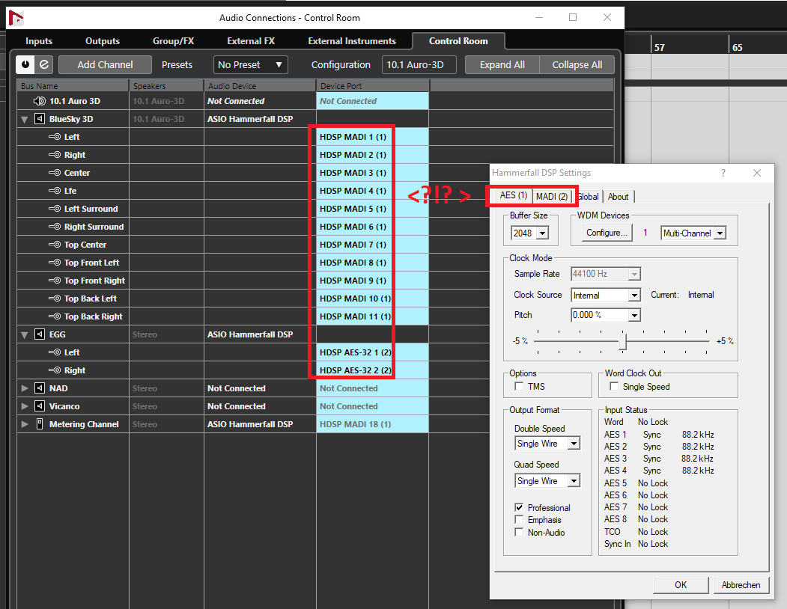This screenshot has height=609, width=787.
Task: Open the Clock Source Internal dropdown
Action: pyautogui.click(x=634, y=295)
